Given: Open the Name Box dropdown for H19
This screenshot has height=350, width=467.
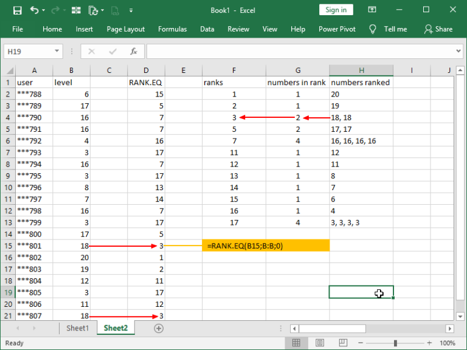Looking at the screenshot, I should (57, 52).
